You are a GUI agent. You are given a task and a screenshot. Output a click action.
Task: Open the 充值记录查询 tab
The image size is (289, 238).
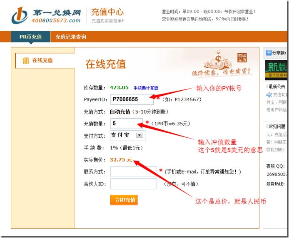(71, 37)
